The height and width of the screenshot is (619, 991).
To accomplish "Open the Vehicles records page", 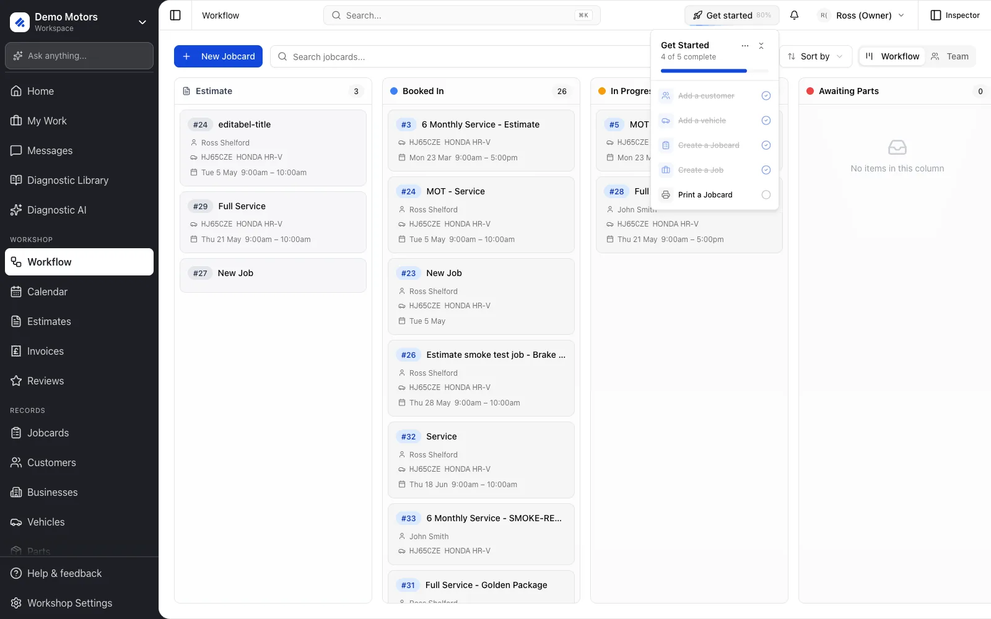I will [x=79, y=522].
